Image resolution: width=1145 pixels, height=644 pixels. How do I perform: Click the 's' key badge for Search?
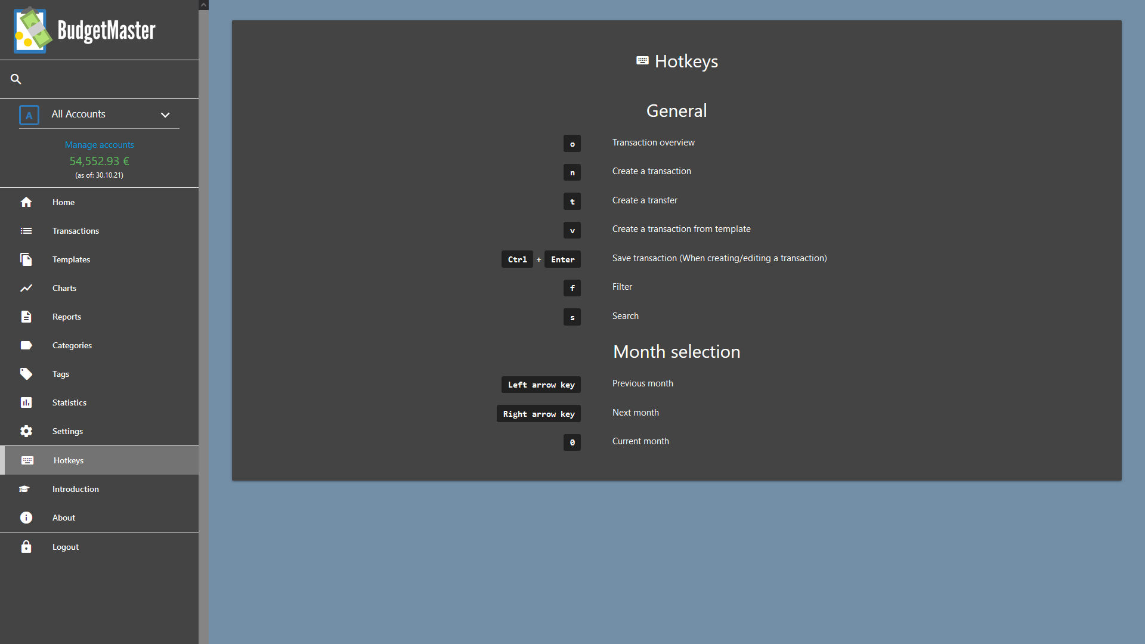tap(572, 317)
